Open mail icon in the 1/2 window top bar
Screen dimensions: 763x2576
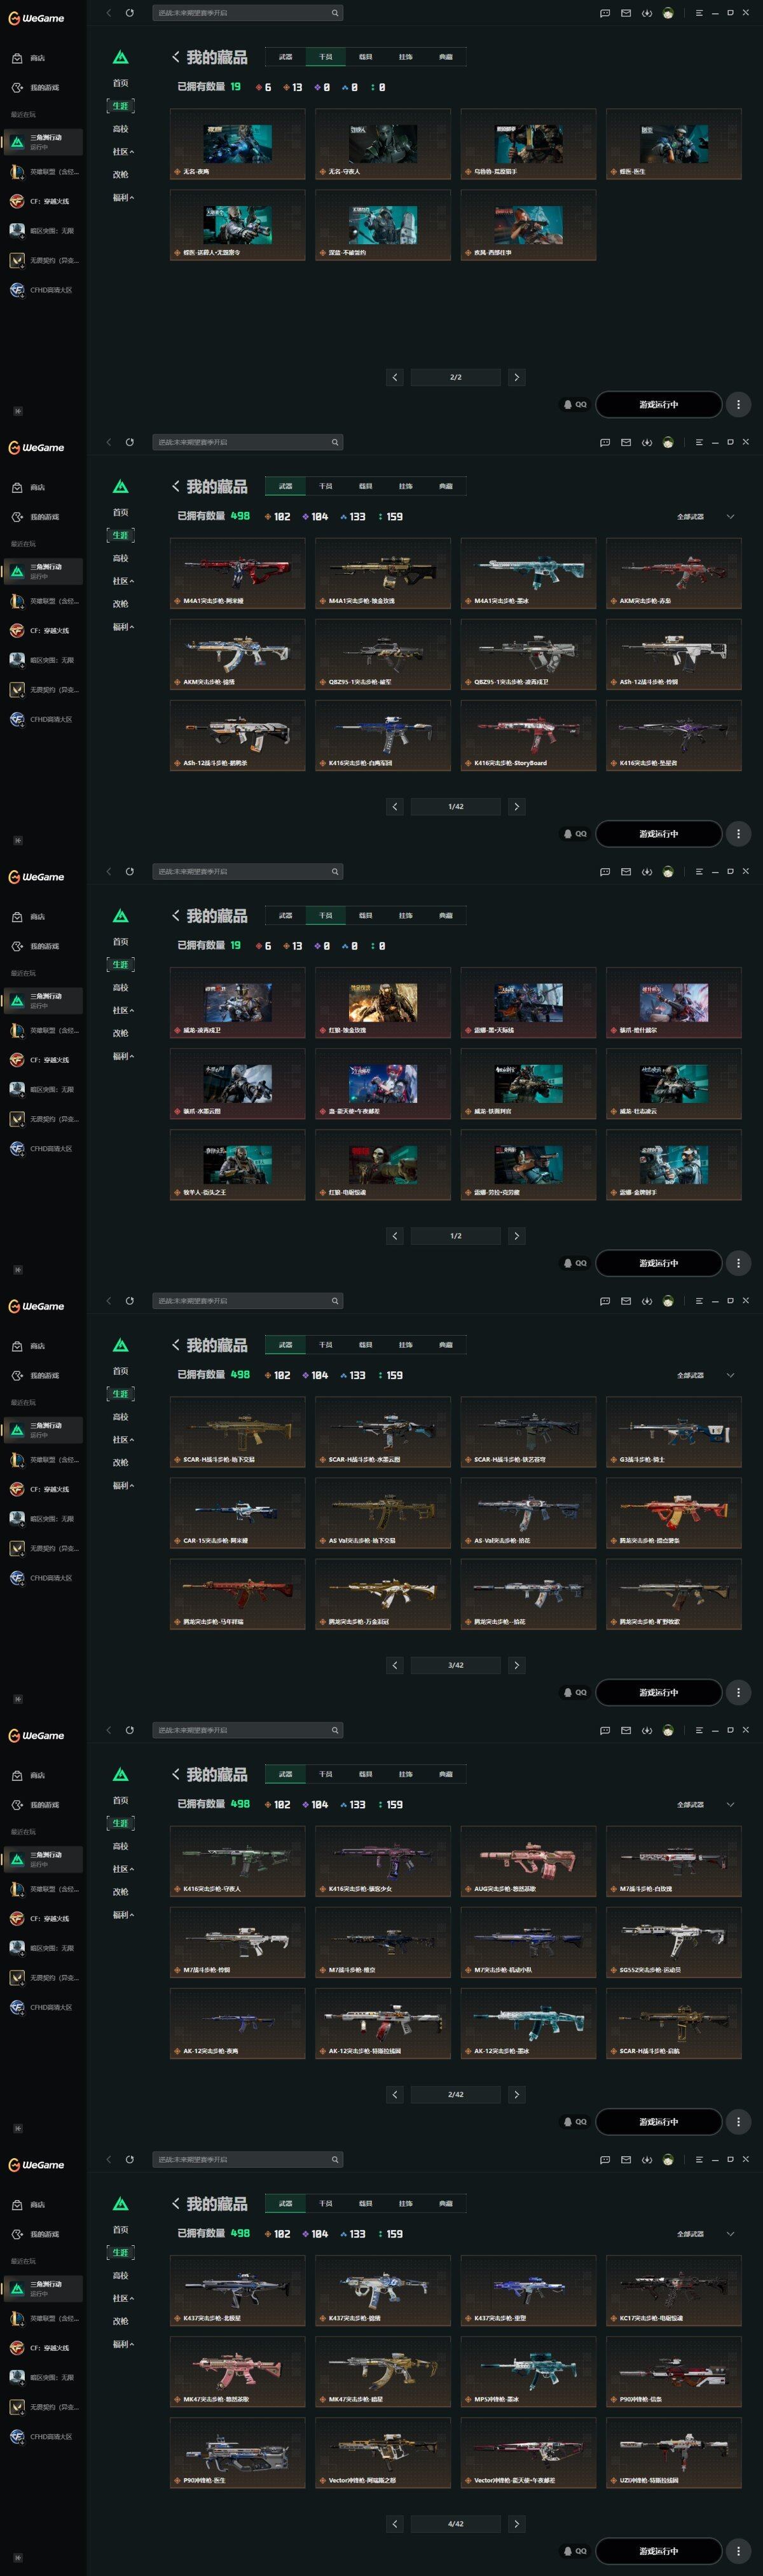pyautogui.click(x=626, y=871)
